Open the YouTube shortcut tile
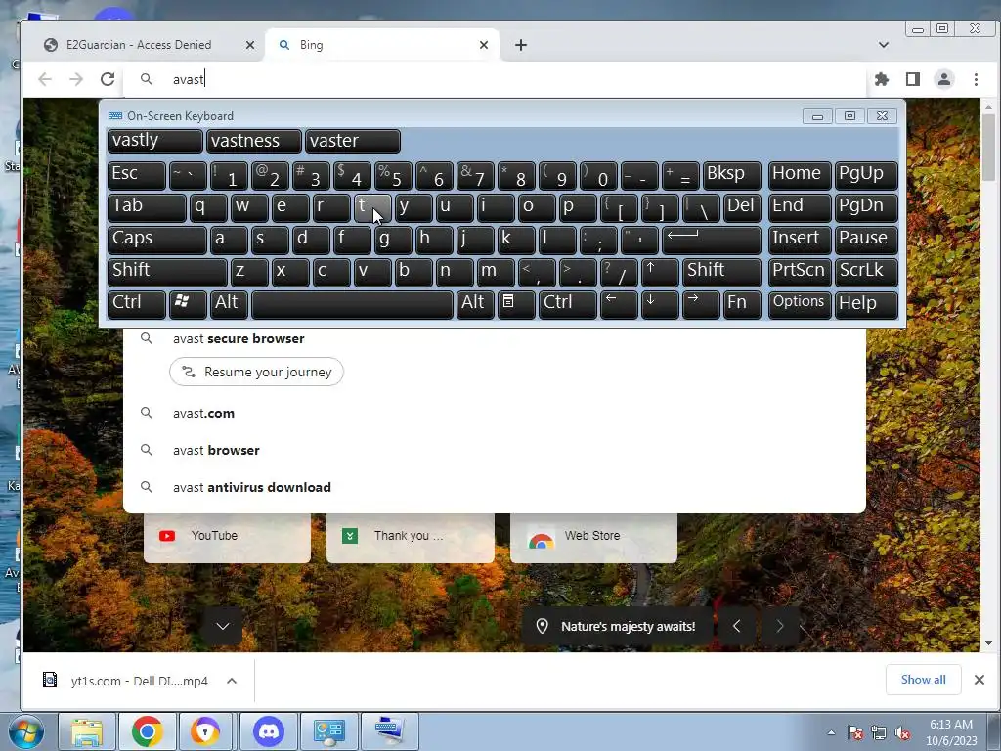Screen dimensions: 1001x751 (227, 537)
